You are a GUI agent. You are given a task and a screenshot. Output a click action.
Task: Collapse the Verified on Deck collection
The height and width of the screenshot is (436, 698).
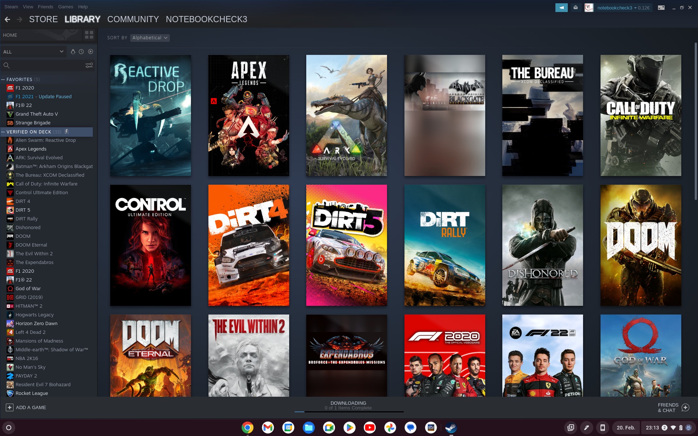(x=3, y=132)
